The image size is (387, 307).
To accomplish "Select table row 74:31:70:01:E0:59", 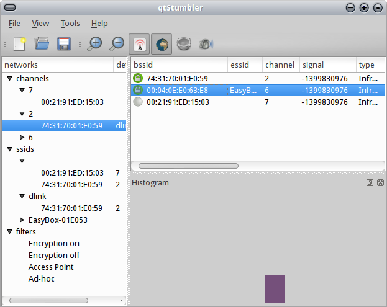I will [258, 78].
